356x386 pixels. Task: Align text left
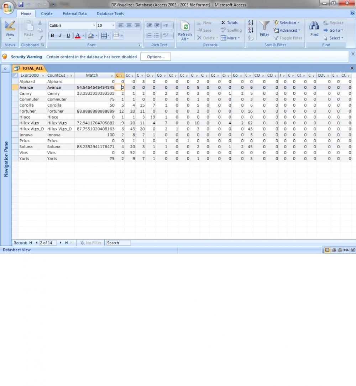pos(121,25)
